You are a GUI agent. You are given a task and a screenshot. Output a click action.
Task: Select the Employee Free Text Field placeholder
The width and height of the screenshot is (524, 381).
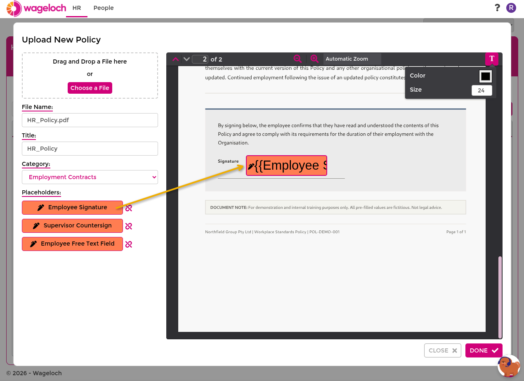pyautogui.click(x=72, y=244)
